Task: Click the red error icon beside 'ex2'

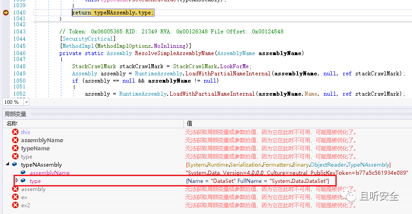Action: 15,205
